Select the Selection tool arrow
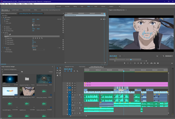The image size is (175, 119). [57, 68]
